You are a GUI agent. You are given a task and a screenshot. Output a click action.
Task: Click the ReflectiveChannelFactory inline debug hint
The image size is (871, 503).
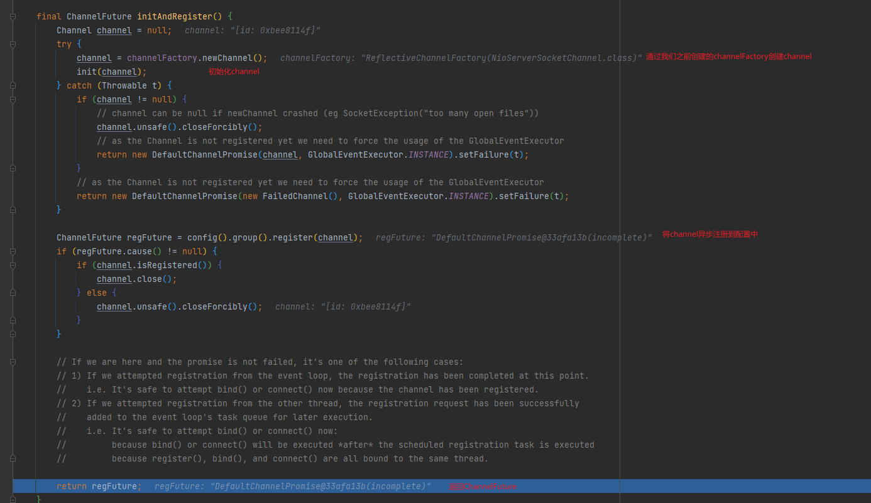pos(461,58)
